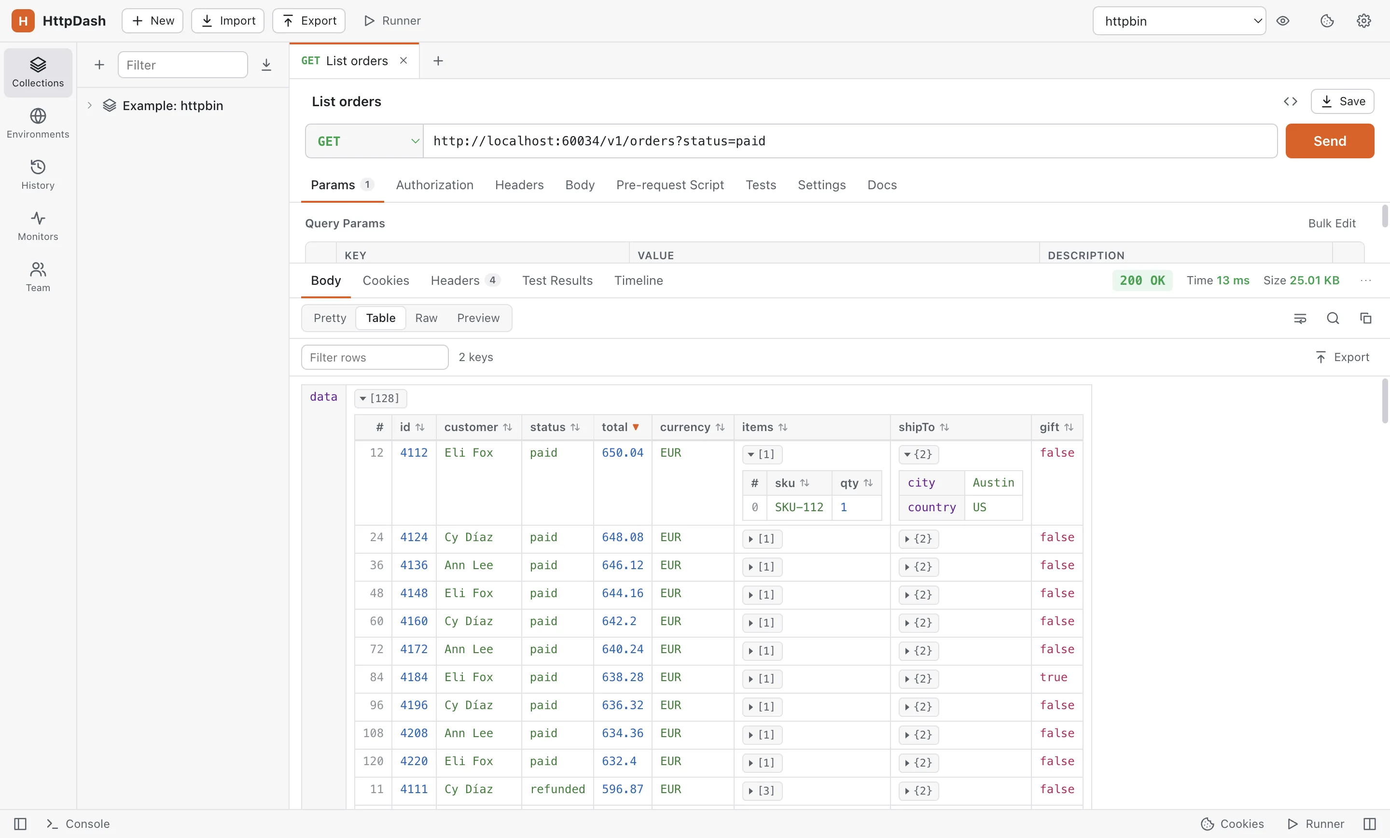
Task: Expand the Example: httpbin collection
Action: [89, 106]
